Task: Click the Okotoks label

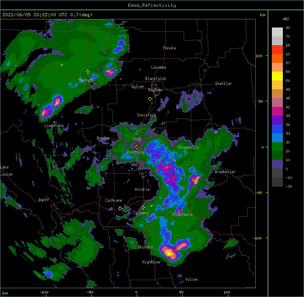Action: point(145,247)
